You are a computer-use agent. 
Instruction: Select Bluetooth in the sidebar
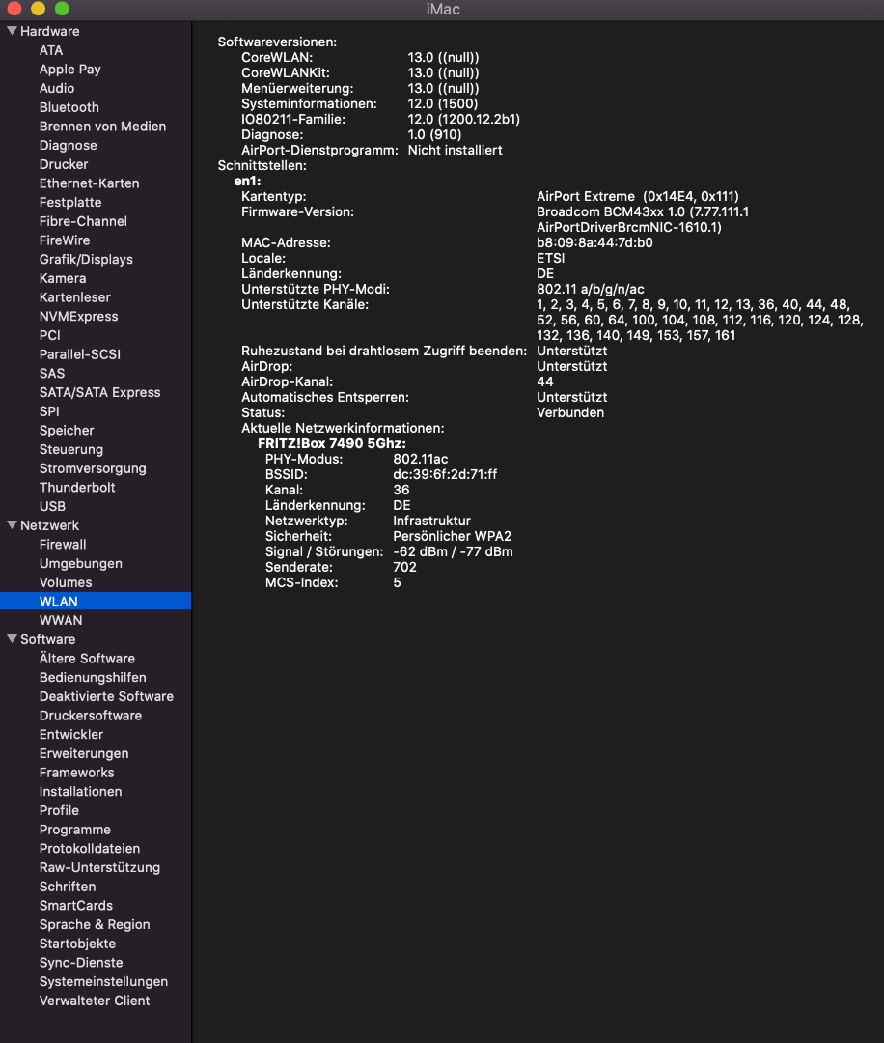(69, 107)
